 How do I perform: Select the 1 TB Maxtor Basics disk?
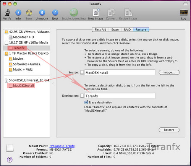click(x=27, y=53)
